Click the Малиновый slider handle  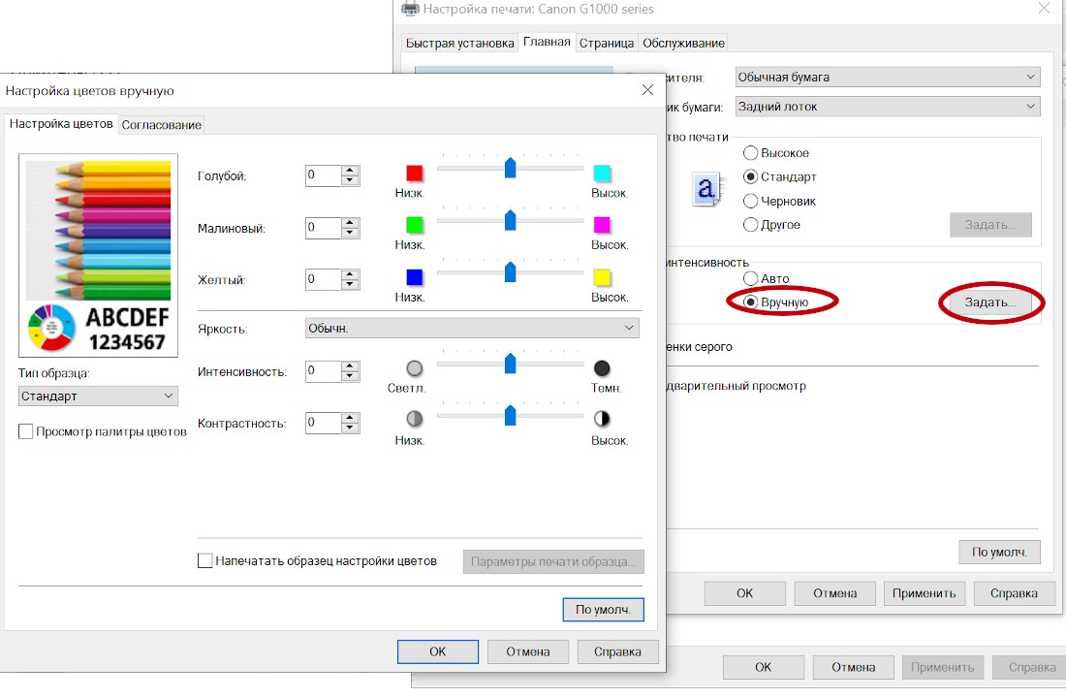pos(511,220)
